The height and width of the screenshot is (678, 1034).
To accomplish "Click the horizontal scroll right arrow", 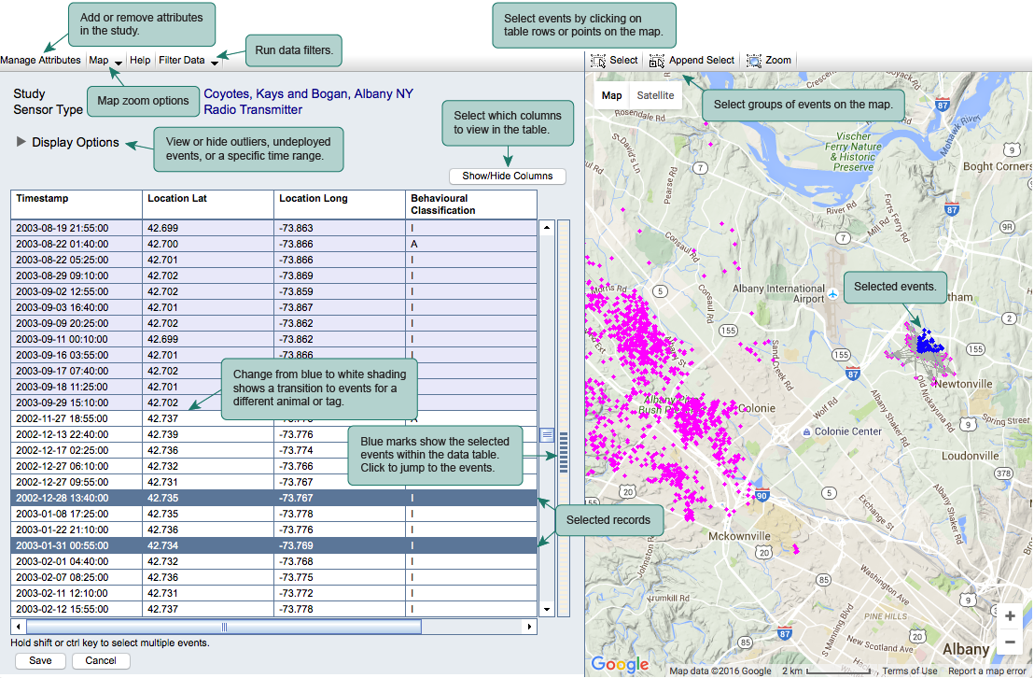I will pos(529,627).
